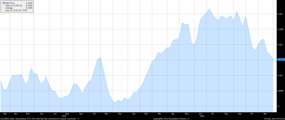Viewport: 285px width, 120px height.
Task: Click the blue Mid Price color swatch
Action: point(4,3)
